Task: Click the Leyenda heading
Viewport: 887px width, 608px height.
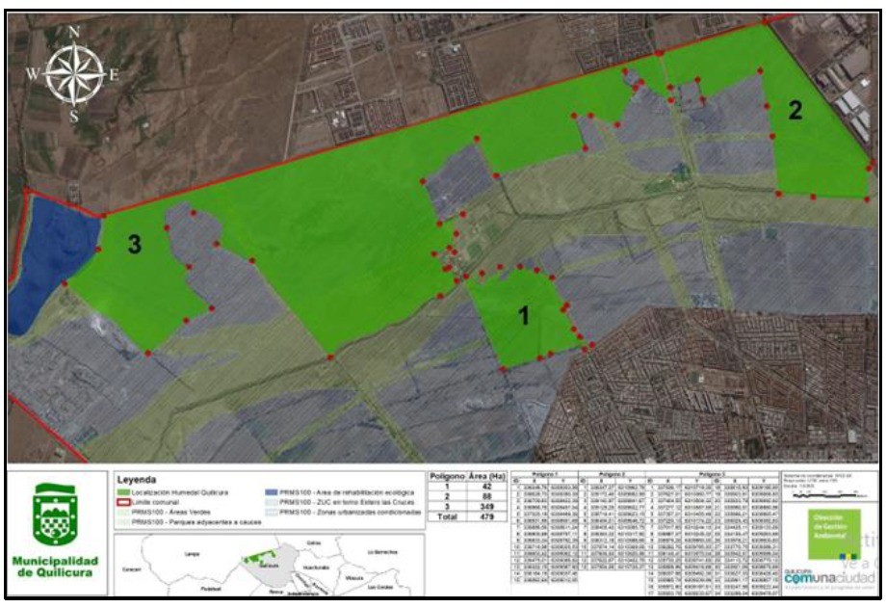Action: [136, 479]
